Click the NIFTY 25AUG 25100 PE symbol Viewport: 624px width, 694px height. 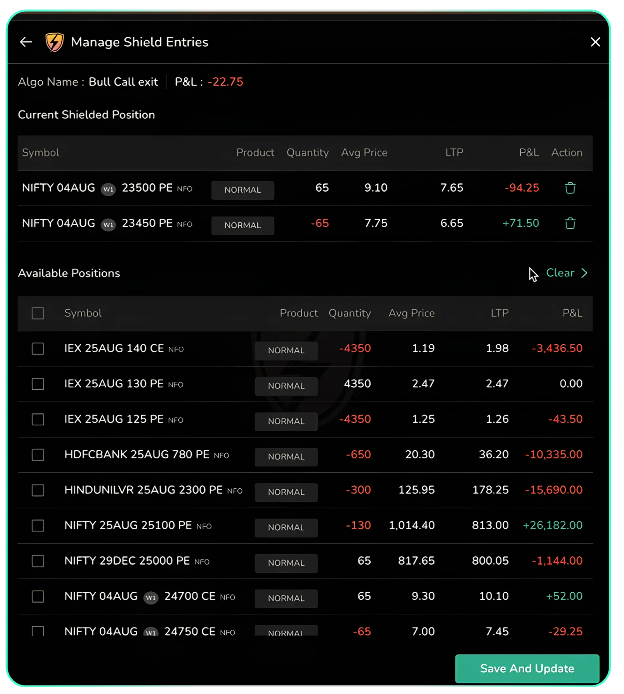coord(128,525)
